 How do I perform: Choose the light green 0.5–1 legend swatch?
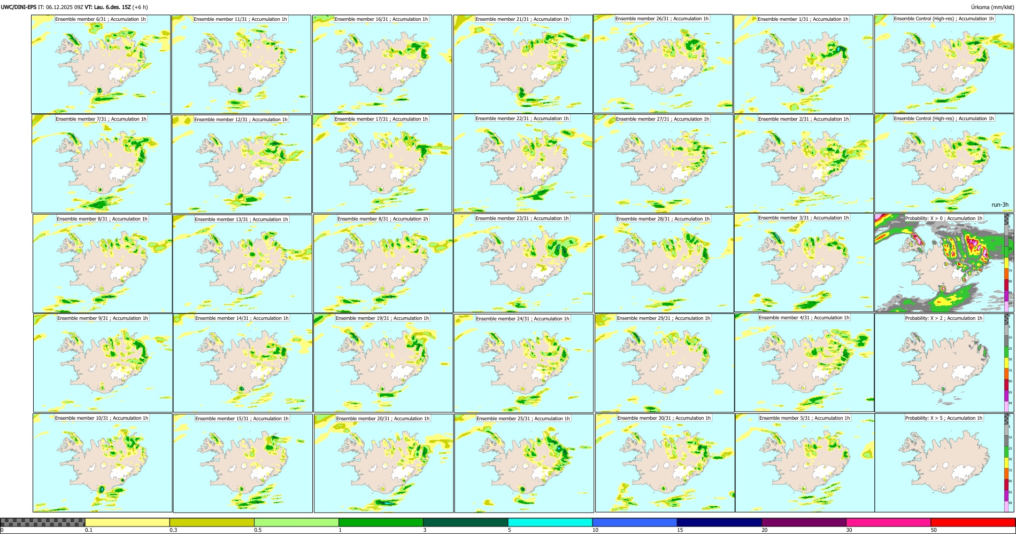coord(296,522)
